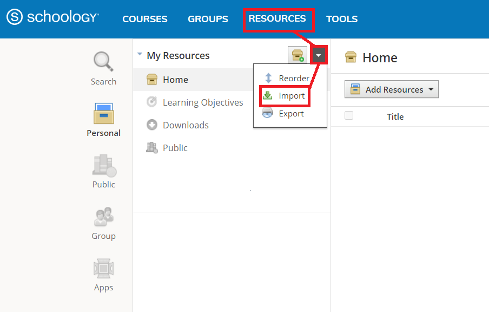Click the Downloads arrow icon

[152, 125]
